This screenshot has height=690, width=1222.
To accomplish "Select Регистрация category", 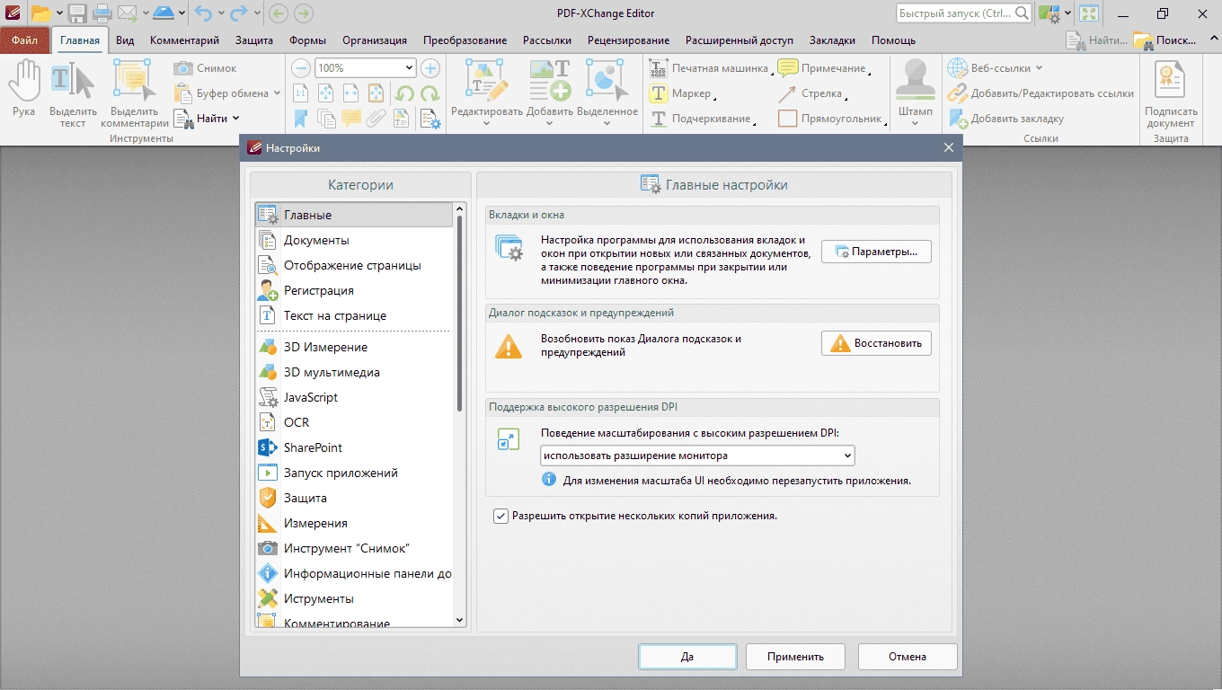I will pyautogui.click(x=354, y=290).
